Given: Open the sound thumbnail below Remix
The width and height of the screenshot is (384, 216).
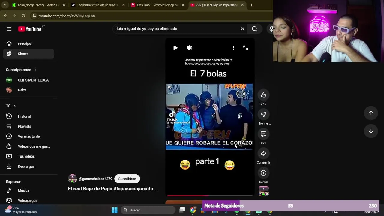Looking at the screenshot, I should tap(263, 191).
